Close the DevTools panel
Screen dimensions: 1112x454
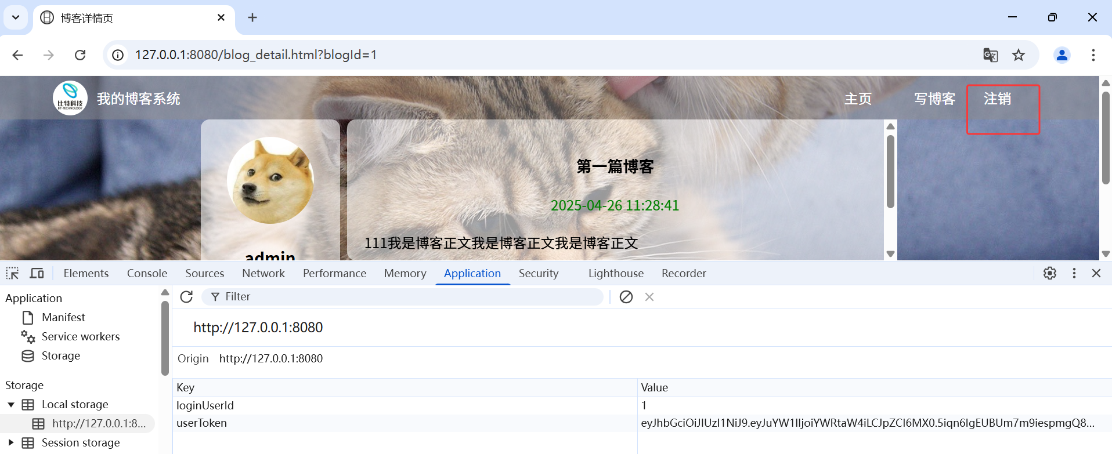click(1096, 273)
